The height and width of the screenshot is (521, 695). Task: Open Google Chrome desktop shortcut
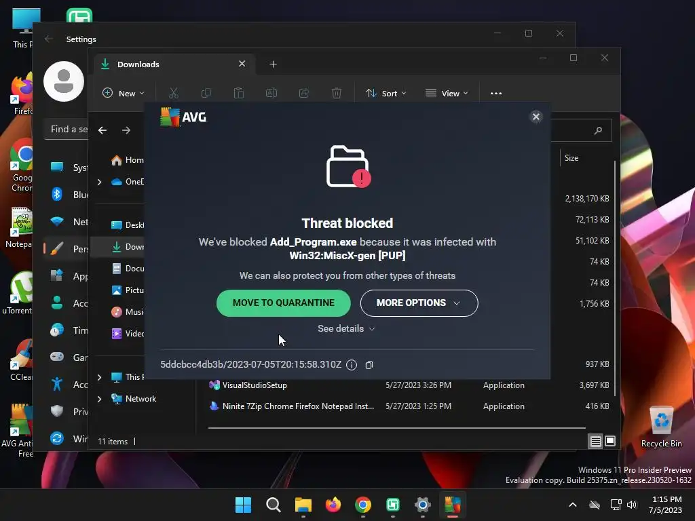click(x=21, y=166)
